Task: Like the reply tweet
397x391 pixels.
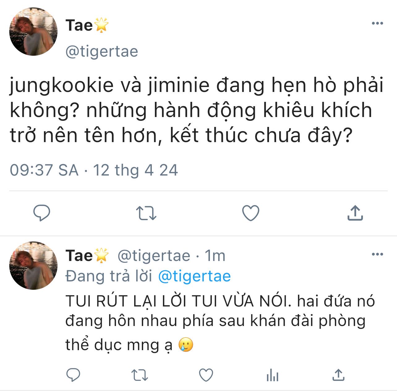Action: [x=206, y=375]
